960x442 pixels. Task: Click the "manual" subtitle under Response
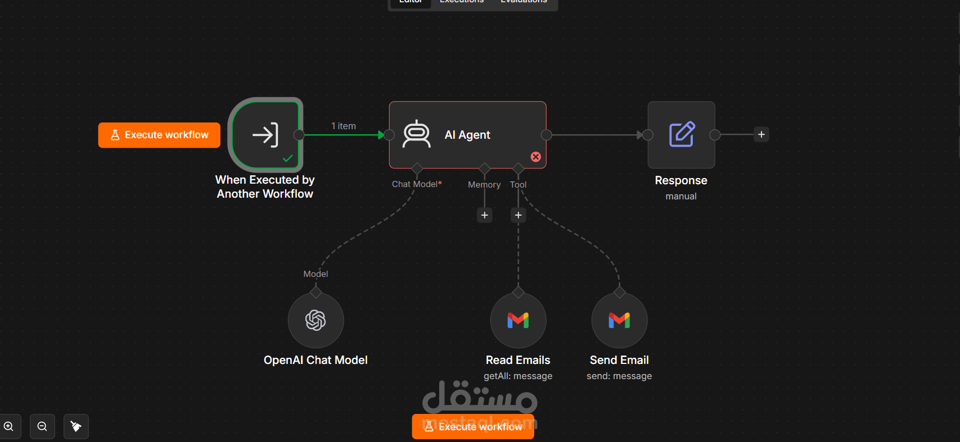coord(681,197)
